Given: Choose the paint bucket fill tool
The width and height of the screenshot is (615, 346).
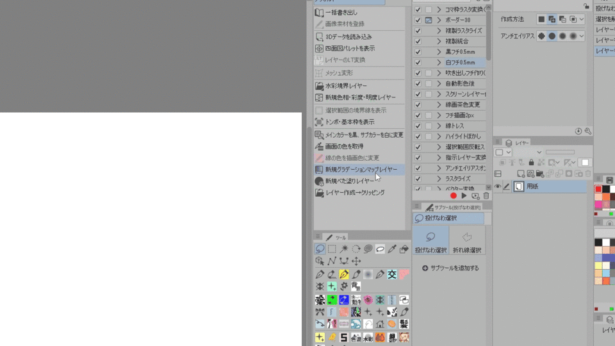Looking at the screenshot, I should pyautogui.click(x=404, y=249).
